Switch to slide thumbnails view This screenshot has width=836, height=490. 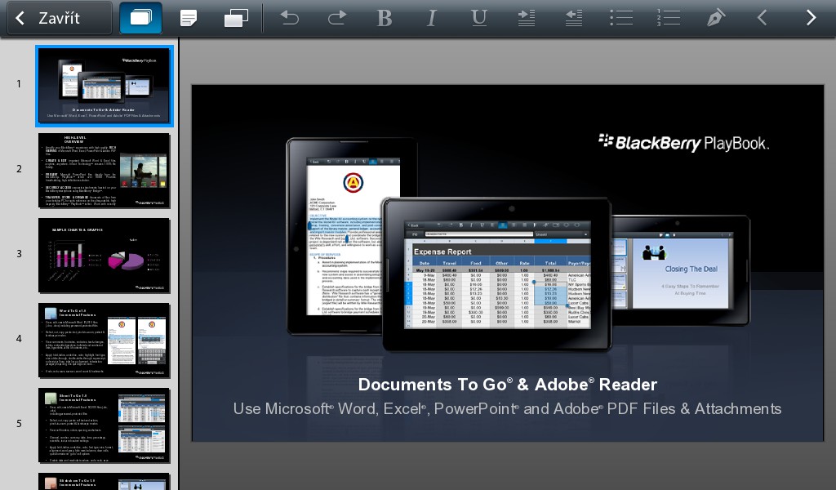coord(140,18)
